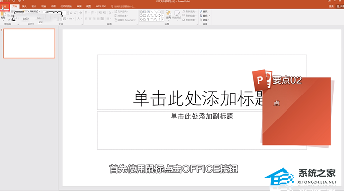Screen dimensions: 344x191
Task: Increase font size with the larger A icon
Action: pyautogui.click(x=71, y=13)
